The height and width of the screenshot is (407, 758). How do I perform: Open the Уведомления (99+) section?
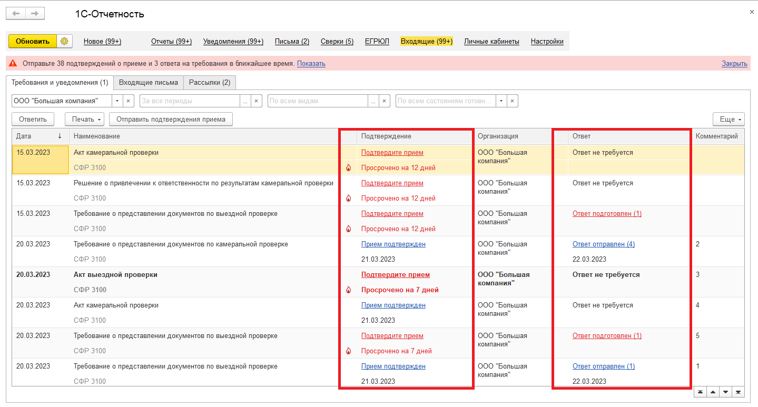233,41
